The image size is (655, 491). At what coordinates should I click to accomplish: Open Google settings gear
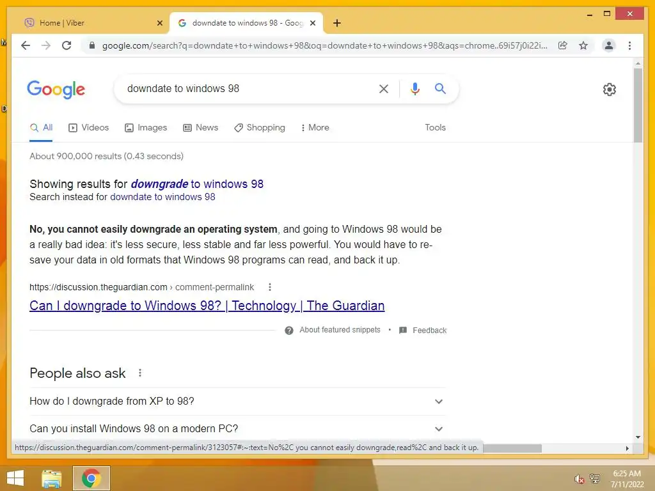(610, 90)
